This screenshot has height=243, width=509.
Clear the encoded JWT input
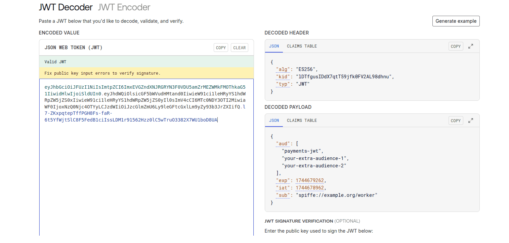click(239, 48)
